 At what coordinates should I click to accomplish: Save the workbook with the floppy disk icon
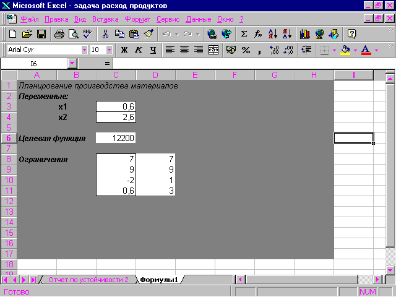(41, 34)
